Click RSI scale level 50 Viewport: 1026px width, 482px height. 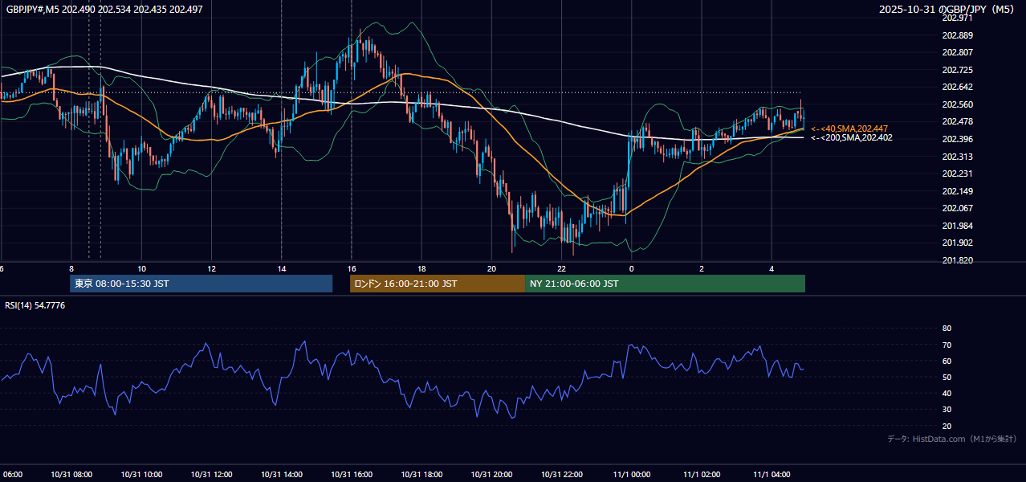click(x=947, y=377)
